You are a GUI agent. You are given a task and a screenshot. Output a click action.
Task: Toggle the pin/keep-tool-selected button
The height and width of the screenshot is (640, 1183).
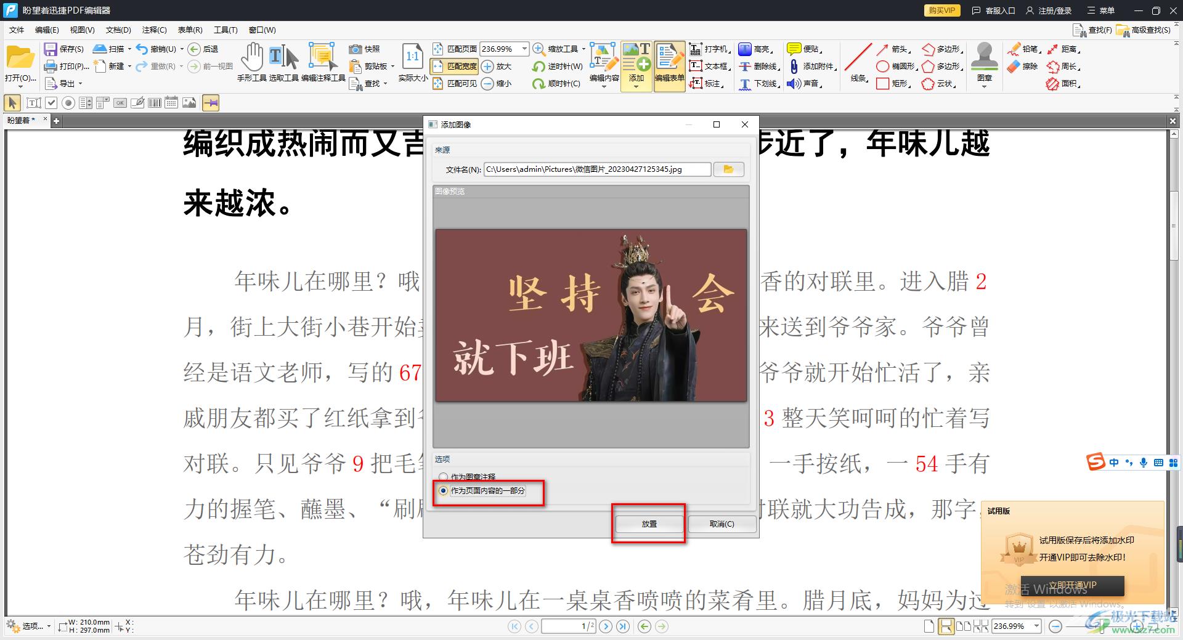(x=211, y=103)
